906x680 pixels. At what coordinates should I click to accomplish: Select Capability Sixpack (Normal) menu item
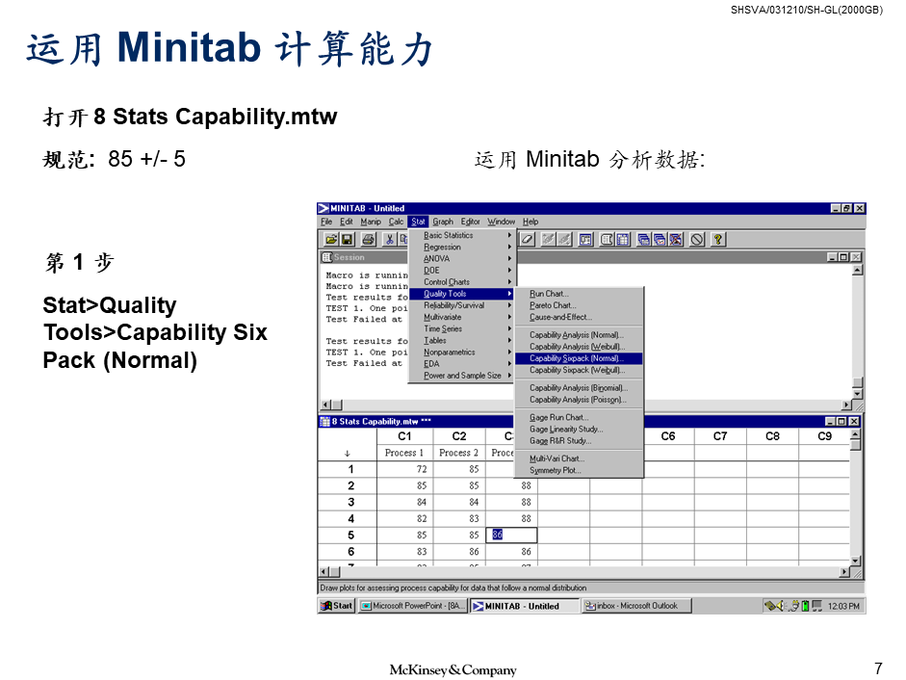pos(578,358)
